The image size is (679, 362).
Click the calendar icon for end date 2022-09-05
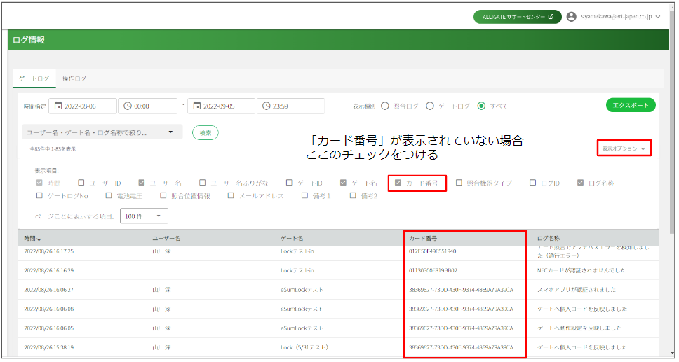[196, 106]
